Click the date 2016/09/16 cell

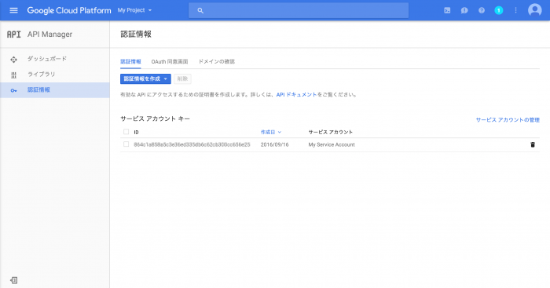275,144
